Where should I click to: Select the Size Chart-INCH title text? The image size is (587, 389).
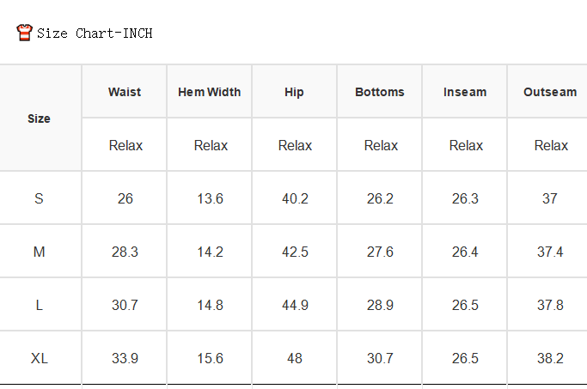pyautogui.click(x=95, y=33)
